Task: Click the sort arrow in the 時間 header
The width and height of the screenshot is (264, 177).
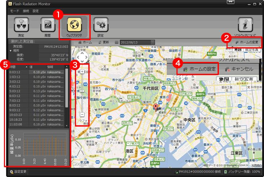Action: 26,67
